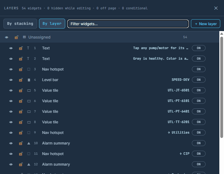
Task: Hide widget 1 Text via eye icon
Action: click(x=11, y=48)
